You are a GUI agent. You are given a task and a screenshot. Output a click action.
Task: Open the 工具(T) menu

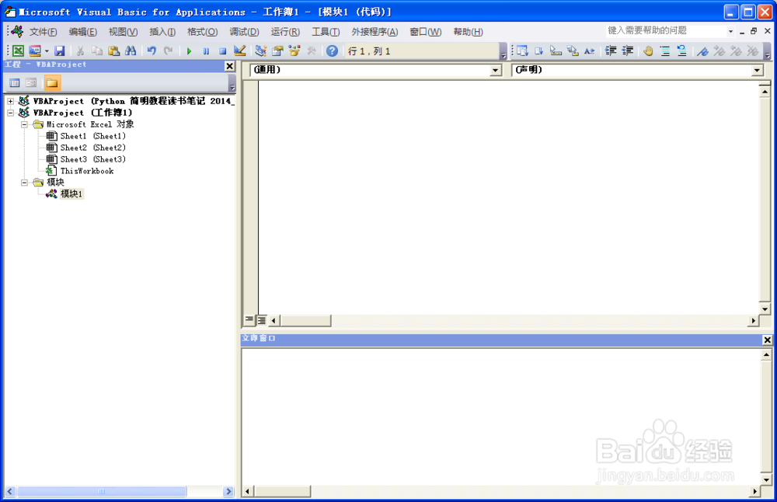(x=325, y=32)
